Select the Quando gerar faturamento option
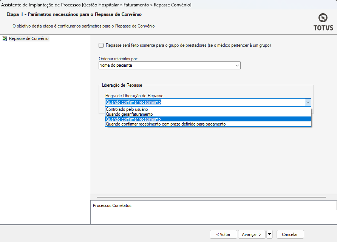Viewport: 337px width, 242px height. click(129, 114)
